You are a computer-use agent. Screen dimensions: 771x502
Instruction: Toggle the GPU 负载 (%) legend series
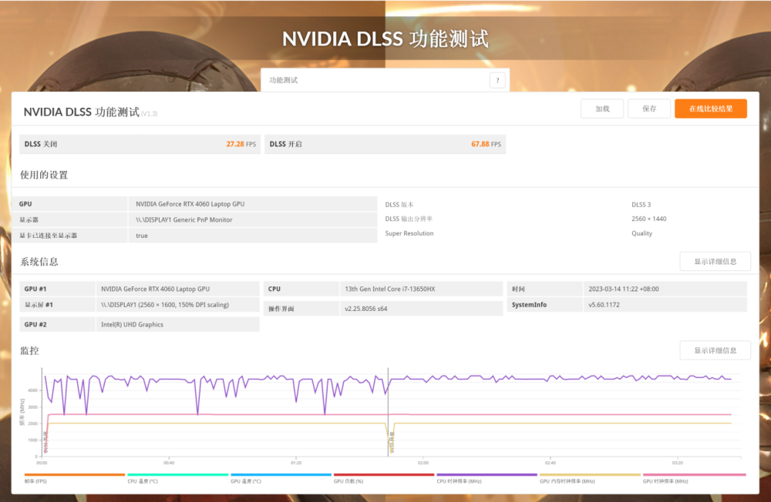coord(384,479)
